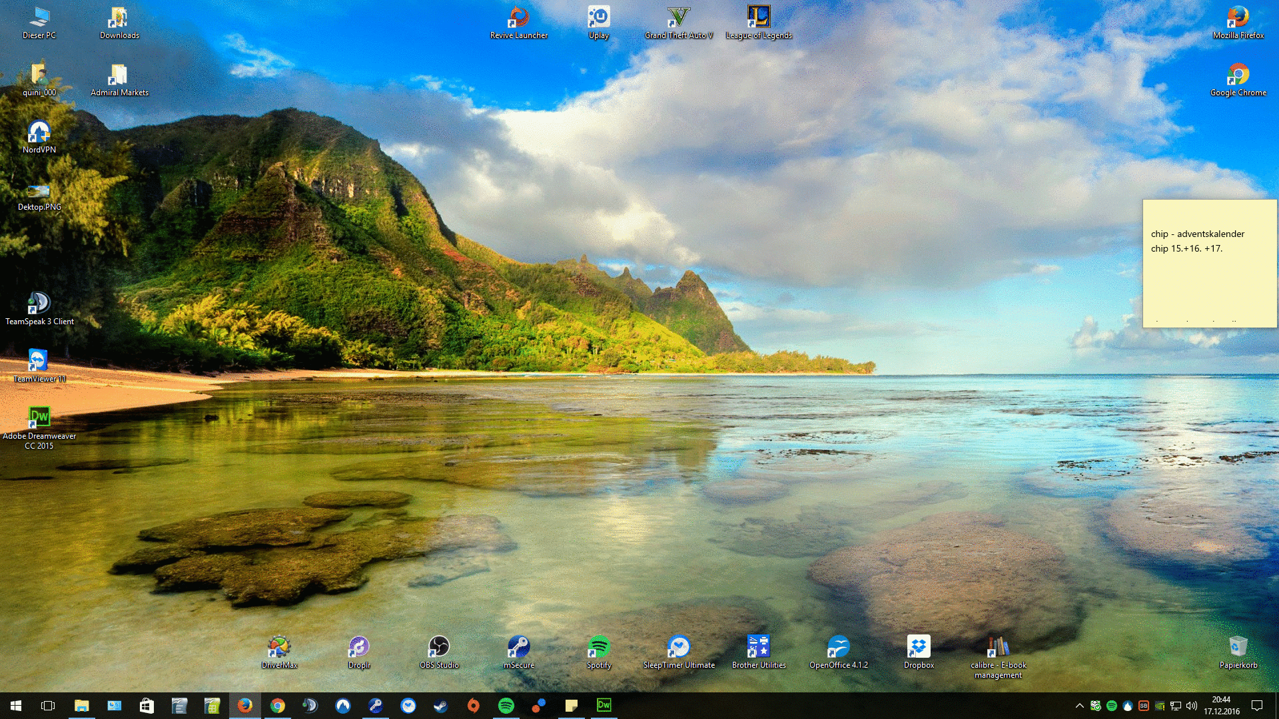Open TeamSpeak from the taskbar

click(310, 706)
